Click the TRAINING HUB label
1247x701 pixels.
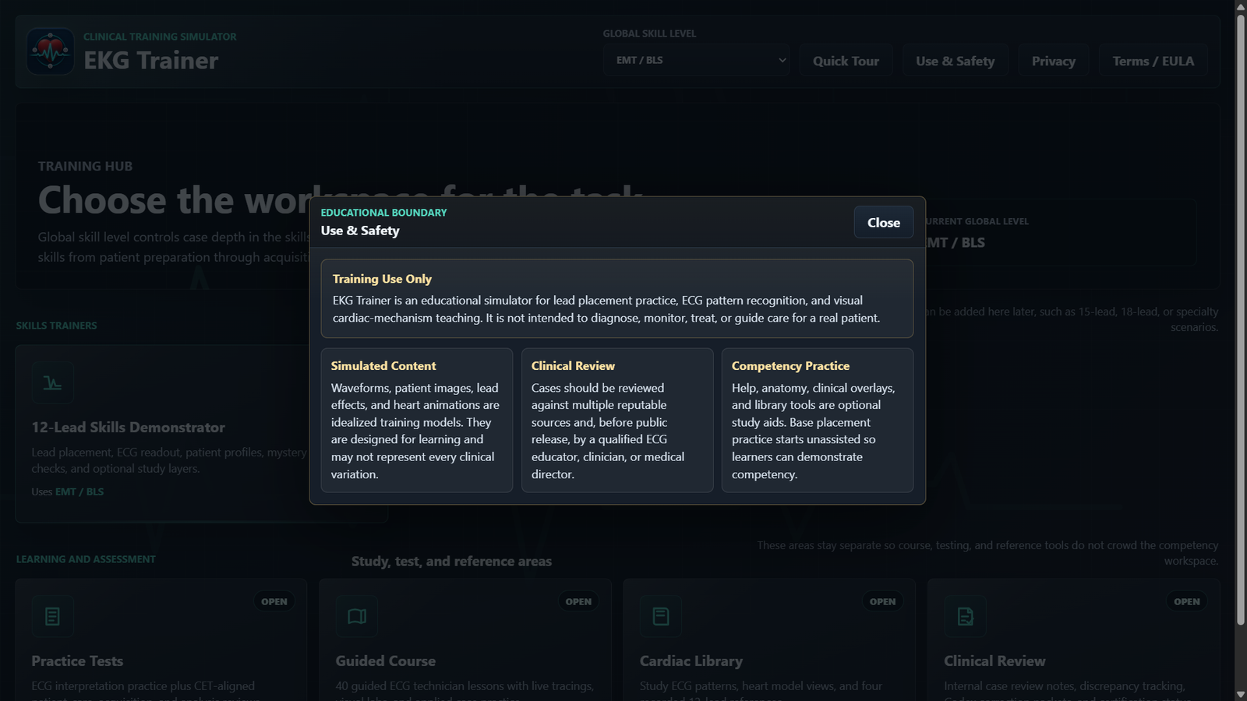pyautogui.click(x=85, y=167)
